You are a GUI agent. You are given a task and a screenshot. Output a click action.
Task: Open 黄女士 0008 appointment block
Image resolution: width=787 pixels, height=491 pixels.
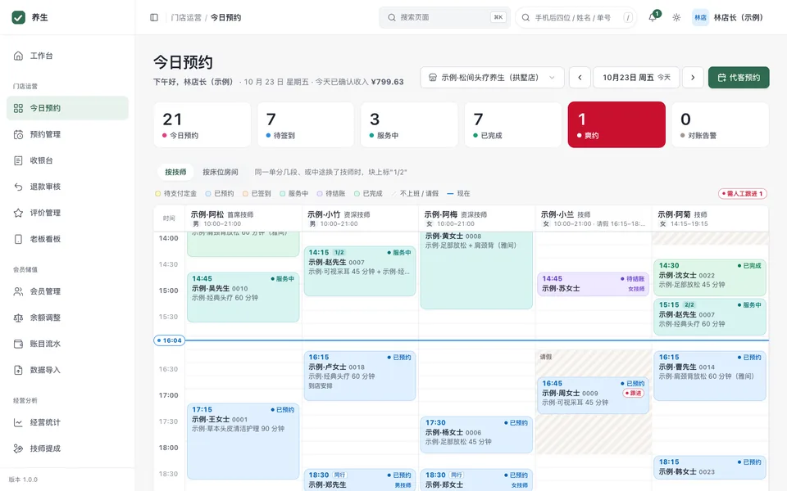click(476, 269)
